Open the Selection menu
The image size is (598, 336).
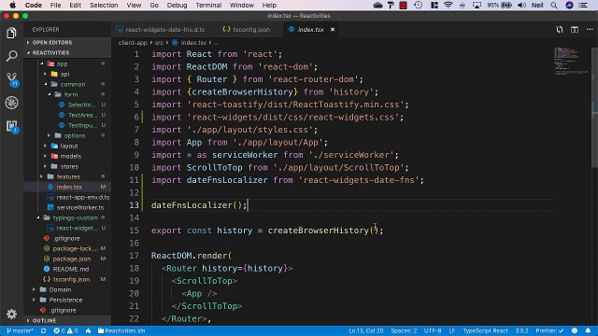[x=104, y=5]
